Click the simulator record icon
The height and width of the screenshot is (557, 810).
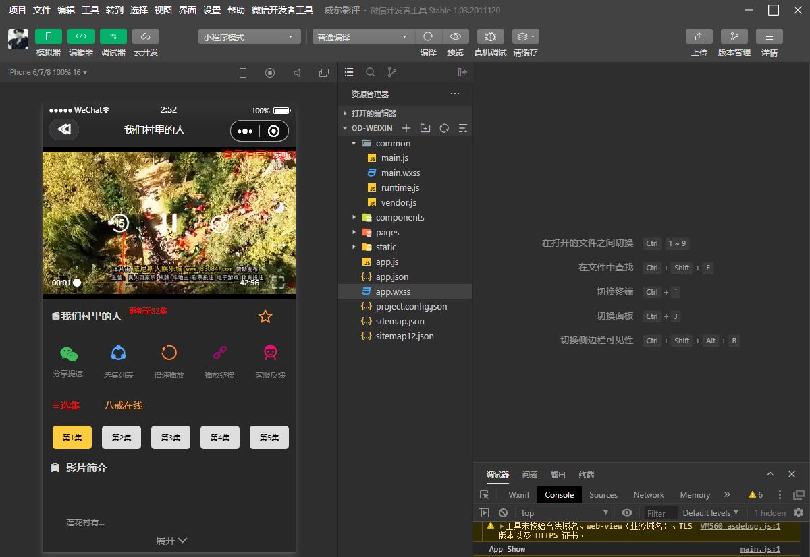[x=270, y=72]
